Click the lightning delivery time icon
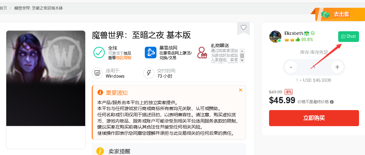This screenshot has width=365, height=155. coord(149,73)
